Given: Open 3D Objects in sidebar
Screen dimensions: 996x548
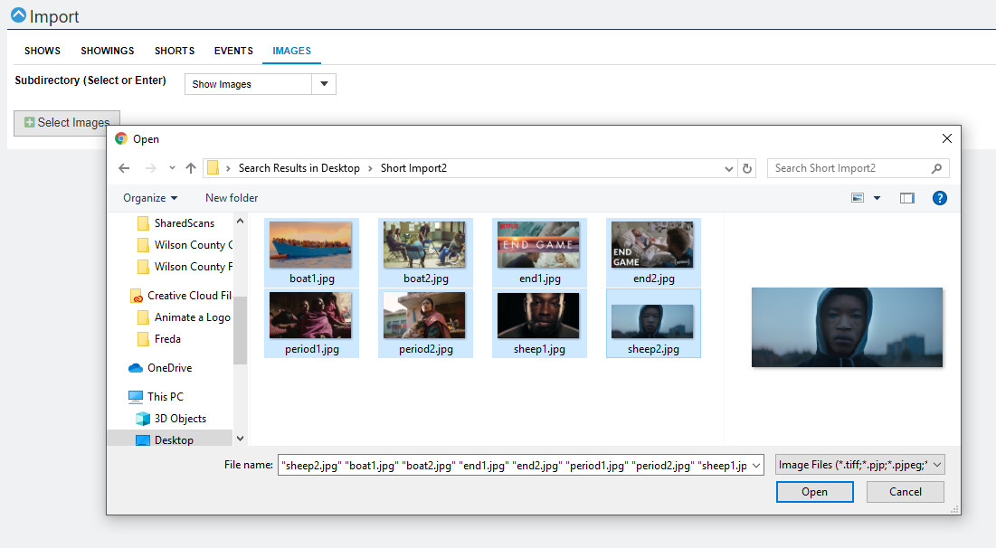Looking at the screenshot, I should tap(171, 419).
